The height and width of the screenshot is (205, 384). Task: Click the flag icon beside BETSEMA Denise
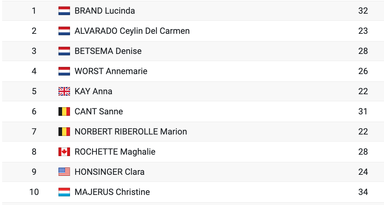point(64,51)
